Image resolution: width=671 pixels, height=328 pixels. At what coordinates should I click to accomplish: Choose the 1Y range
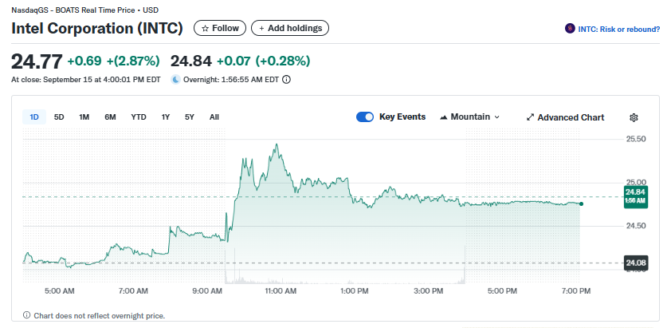[x=166, y=117]
